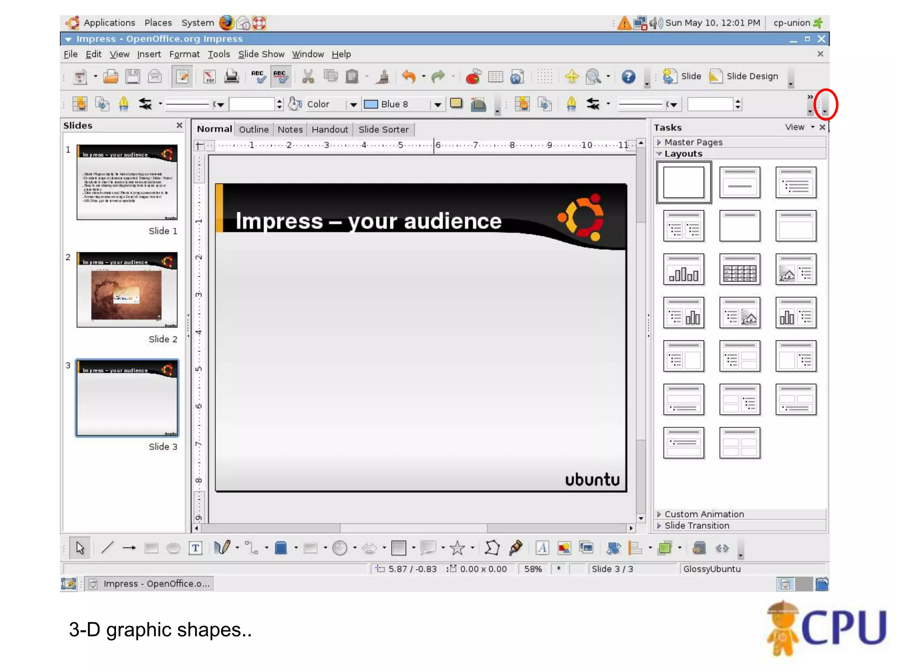
Task: Open the Tasks panel View dropdown
Action: click(x=800, y=127)
